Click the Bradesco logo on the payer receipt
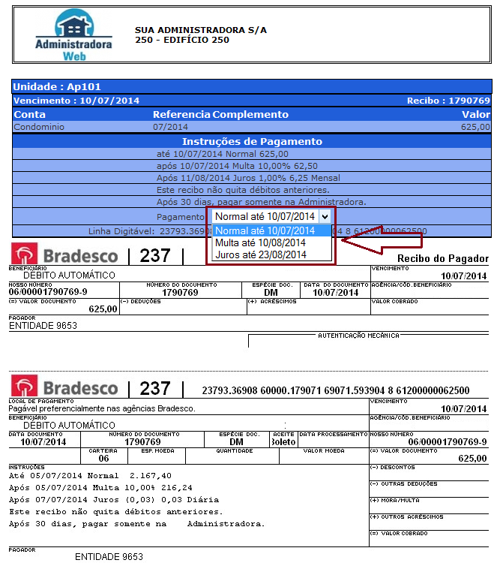 coord(65,256)
